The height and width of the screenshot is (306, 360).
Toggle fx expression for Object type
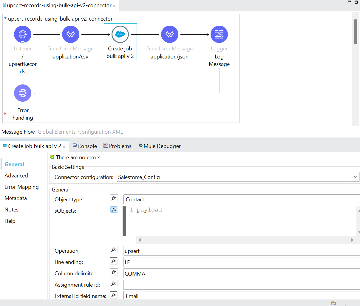coord(114,198)
